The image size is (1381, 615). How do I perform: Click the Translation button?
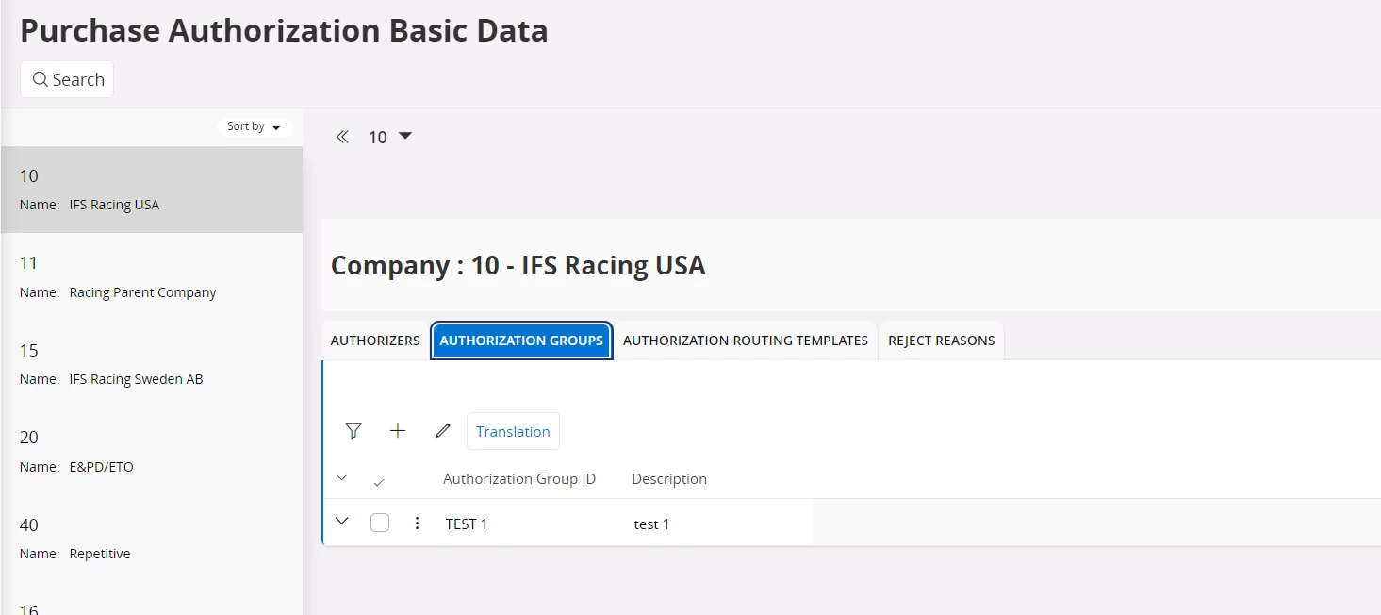coord(513,431)
